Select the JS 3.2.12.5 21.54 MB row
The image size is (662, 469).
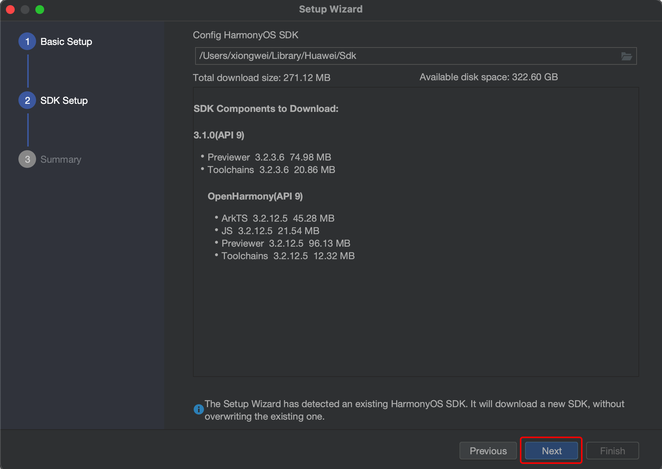coord(270,231)
